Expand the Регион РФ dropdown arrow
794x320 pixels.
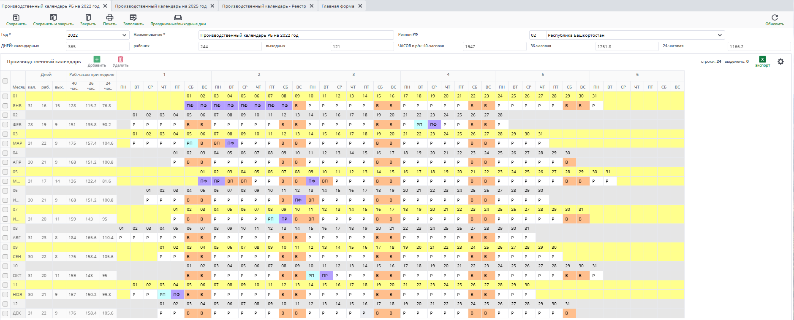coord(720,35)
